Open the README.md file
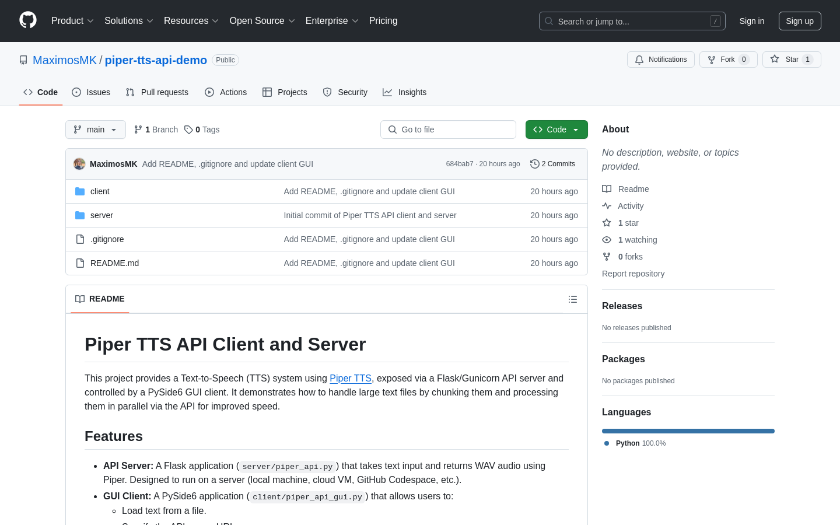Viewport: 840px width, 525px height. (115, 263)
